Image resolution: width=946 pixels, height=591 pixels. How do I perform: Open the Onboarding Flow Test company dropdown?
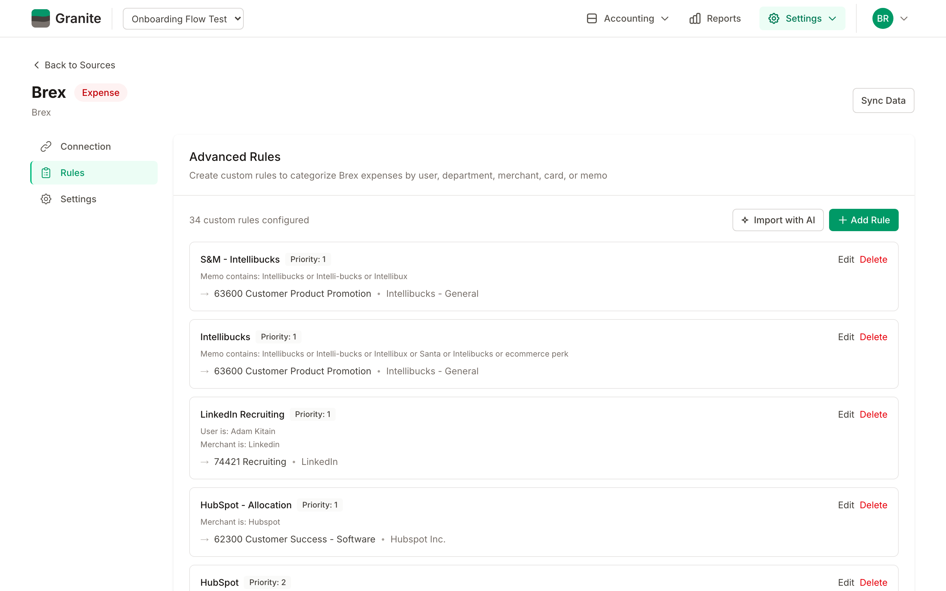(x=183, y=19)
